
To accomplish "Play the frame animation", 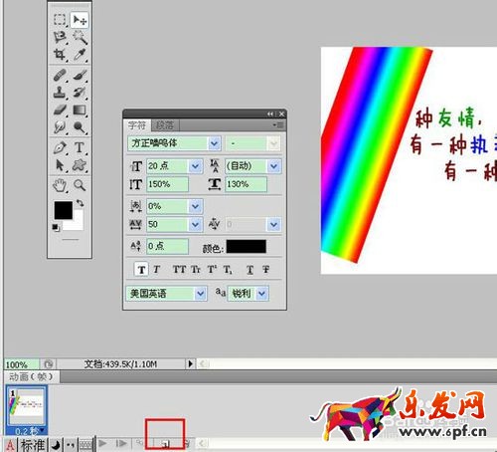I will (102, 443).
